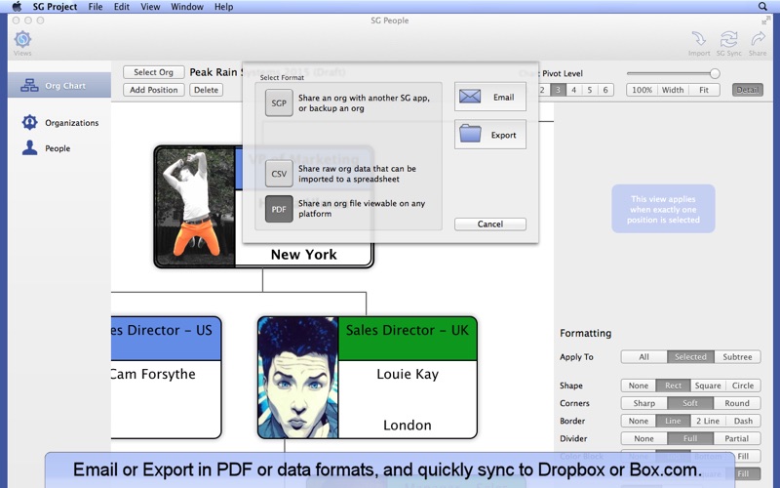Screen dimensions: 780x488
Task: Select pivot level 4
Action: pyautogui.click(x=573, y=90)
